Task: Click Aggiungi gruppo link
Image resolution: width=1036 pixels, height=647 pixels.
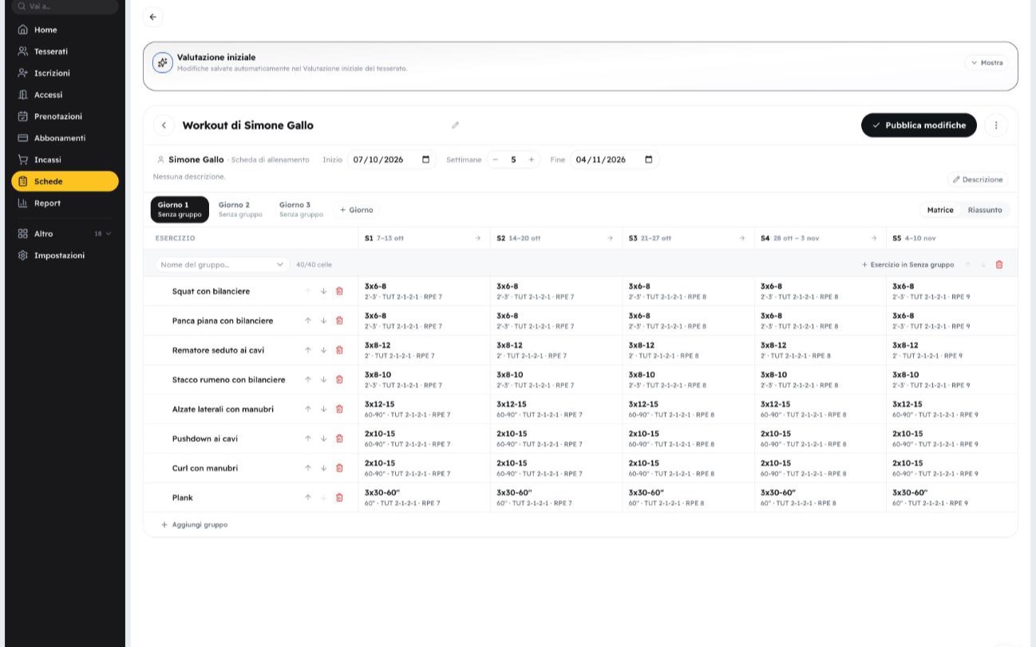Action: [195, 525]
